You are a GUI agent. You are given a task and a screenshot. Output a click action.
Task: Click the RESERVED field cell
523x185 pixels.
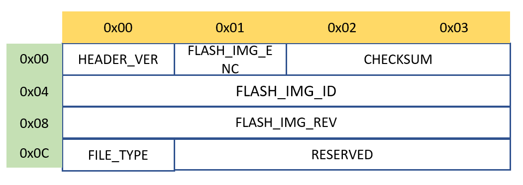coord(342,154)
